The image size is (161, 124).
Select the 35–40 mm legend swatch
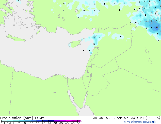pos(63,121)
